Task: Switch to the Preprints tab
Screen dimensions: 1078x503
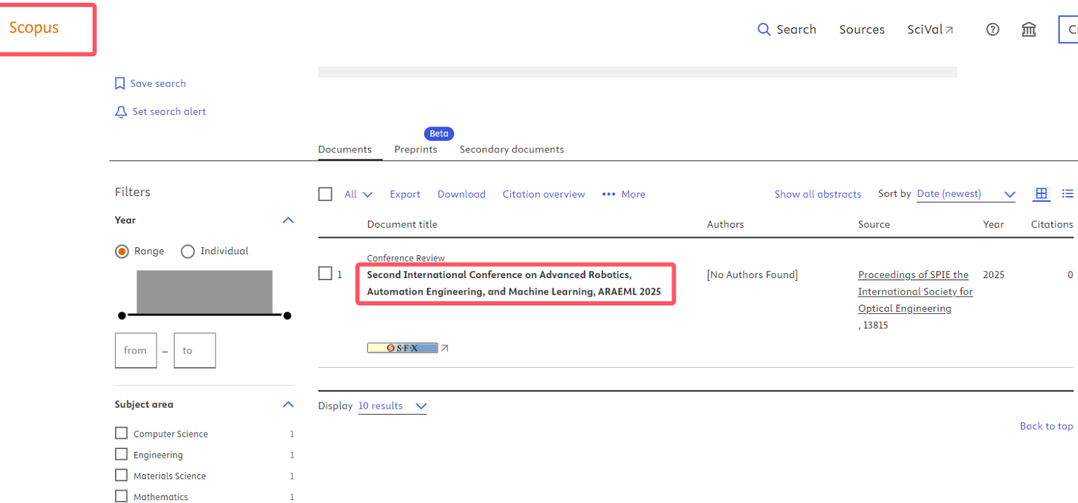Action: [x=416, y=149]
